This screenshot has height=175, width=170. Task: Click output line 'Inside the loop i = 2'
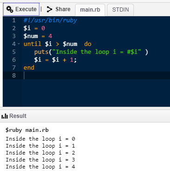tap(40, 153)
